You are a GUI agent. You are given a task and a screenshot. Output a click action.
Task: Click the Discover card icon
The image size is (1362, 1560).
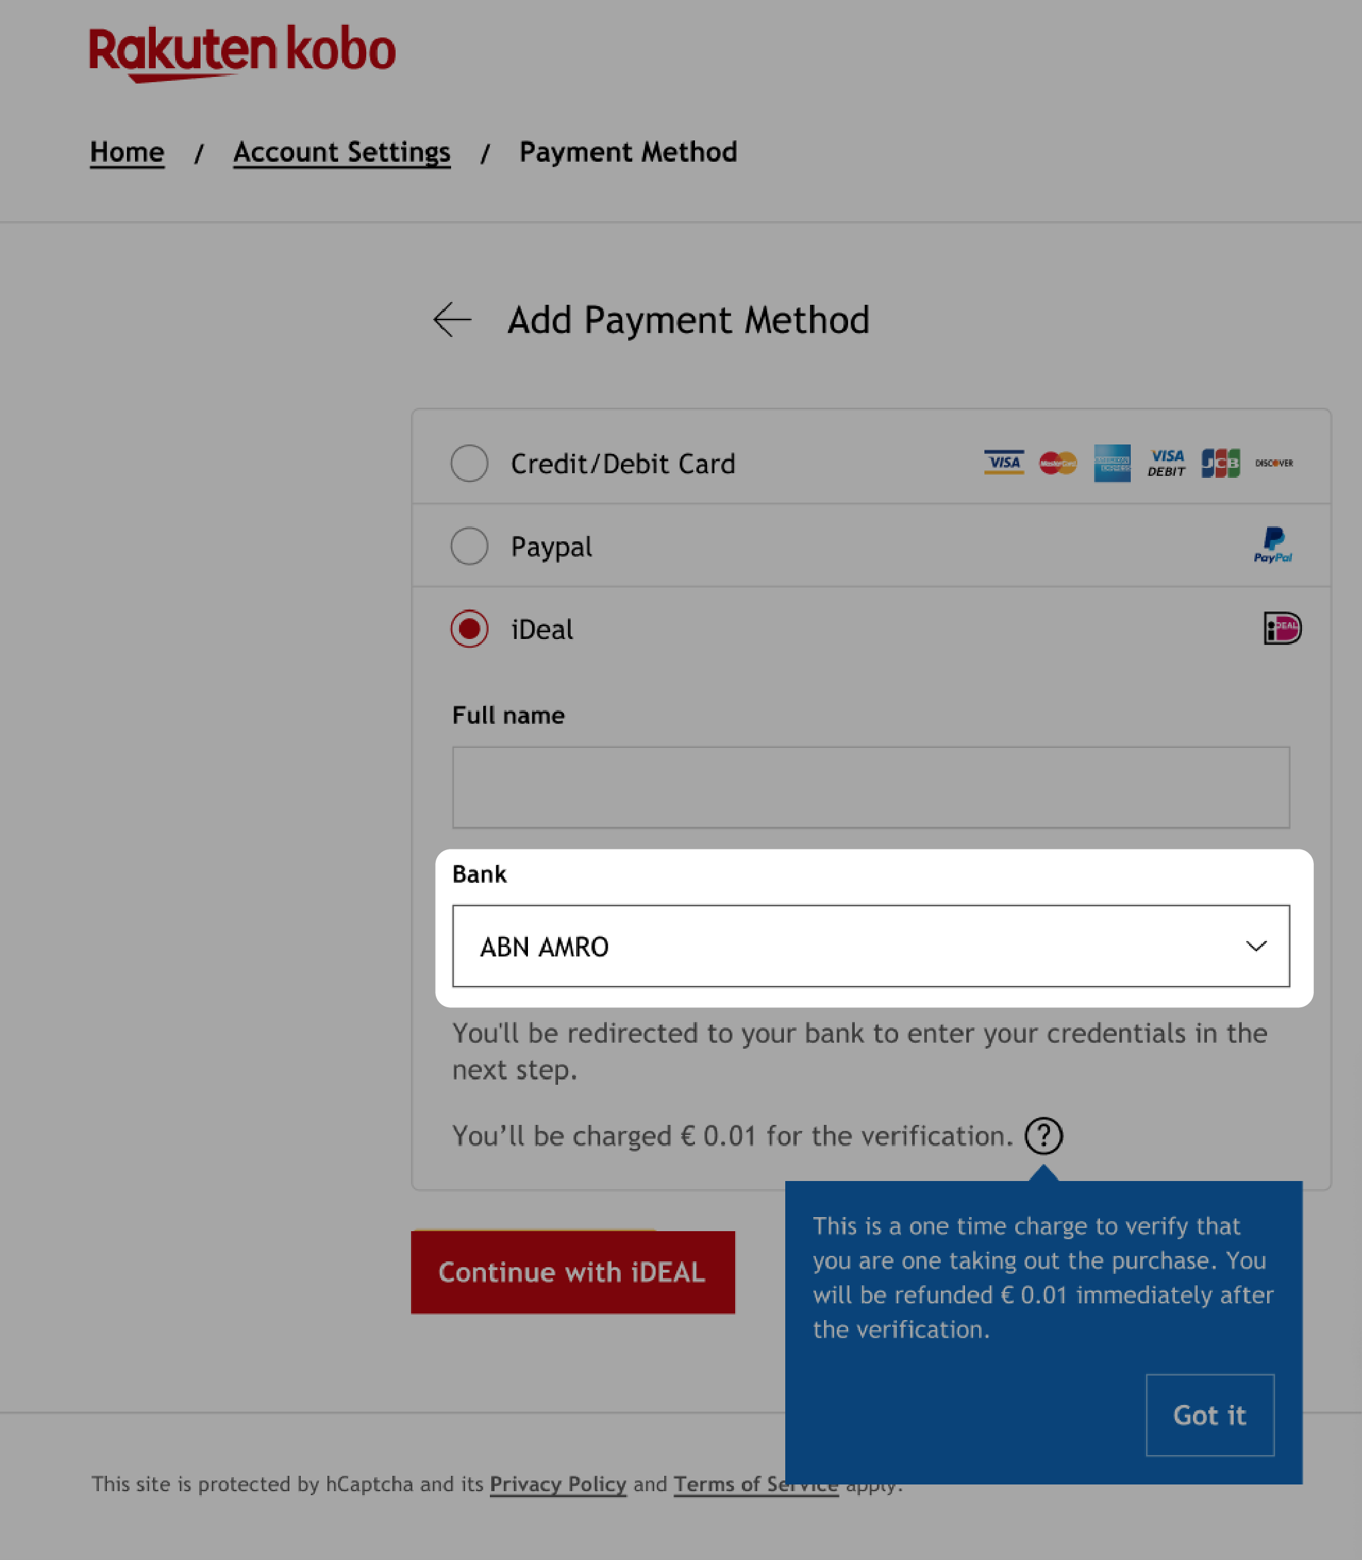click(1273, 462)
